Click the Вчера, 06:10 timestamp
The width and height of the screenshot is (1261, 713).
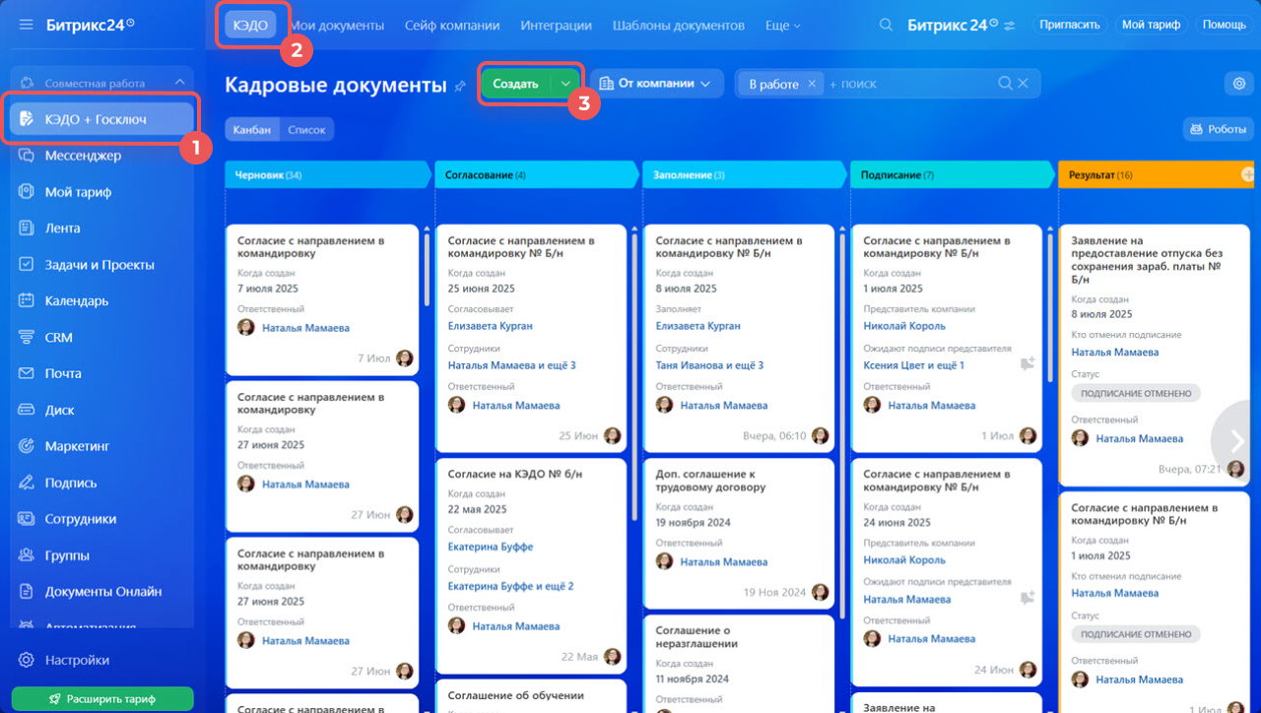(775, 435)
